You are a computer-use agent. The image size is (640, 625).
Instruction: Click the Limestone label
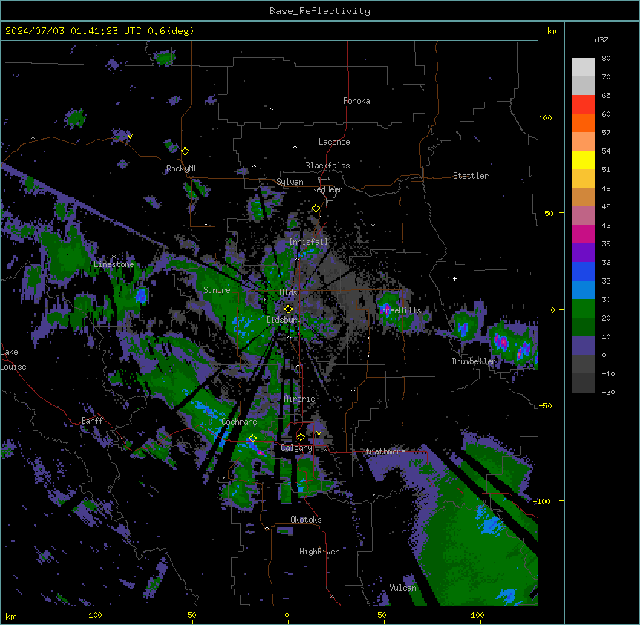tap(114, 264)
